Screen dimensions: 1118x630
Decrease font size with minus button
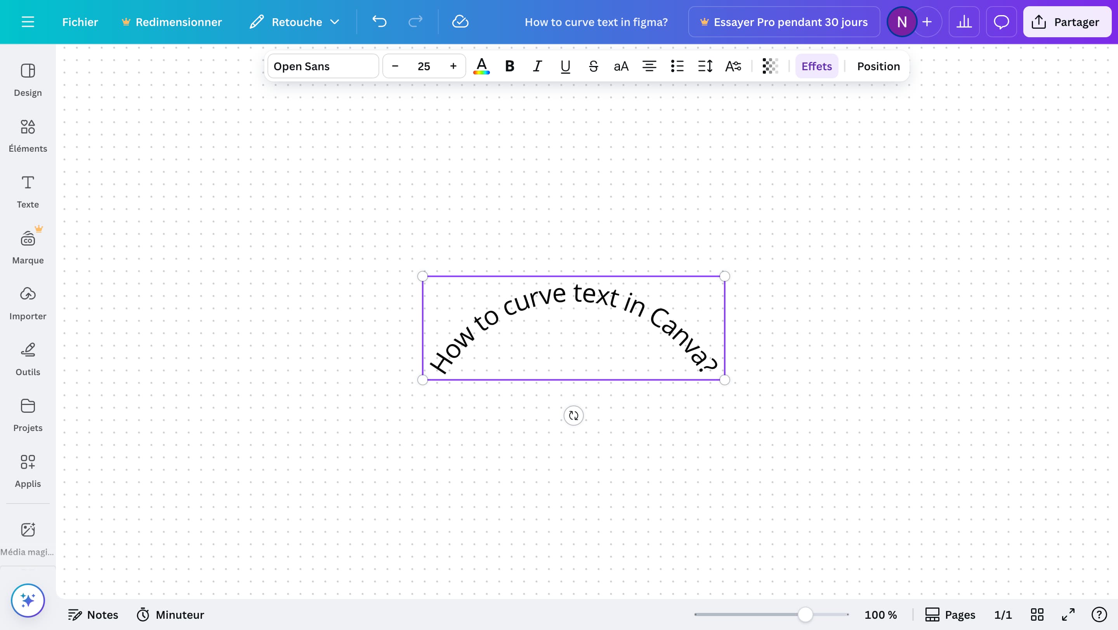(395, 66)
